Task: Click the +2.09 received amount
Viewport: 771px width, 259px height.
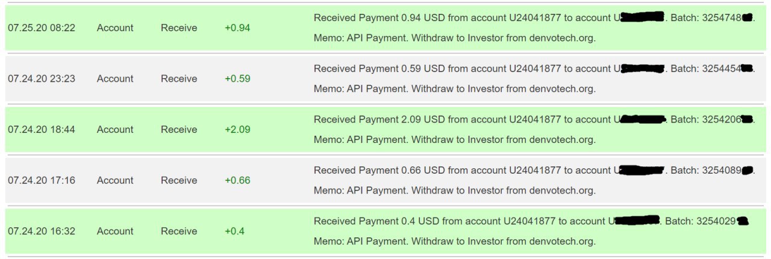Action: tap(237, 129)
